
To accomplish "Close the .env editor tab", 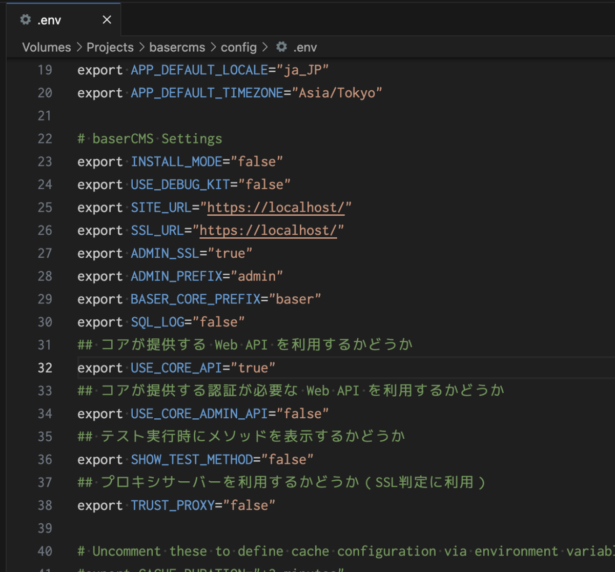I will point(107,20).
